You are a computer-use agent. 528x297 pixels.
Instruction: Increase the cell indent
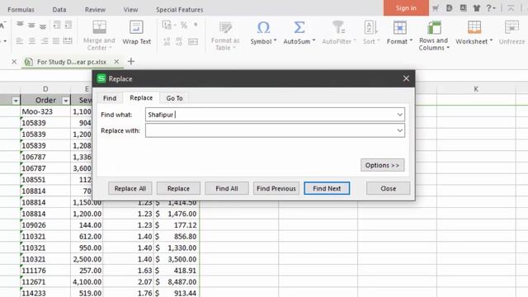[68, 25]
